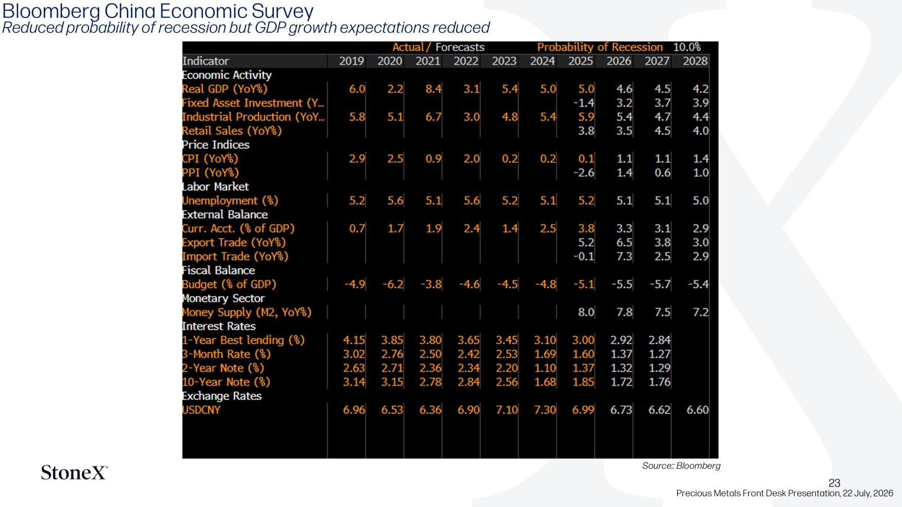The height and width of the screenshot is (507, 902).
Task: Select the Money Supply (M2, YoY%) row
Action: click(x=445, y=312)
